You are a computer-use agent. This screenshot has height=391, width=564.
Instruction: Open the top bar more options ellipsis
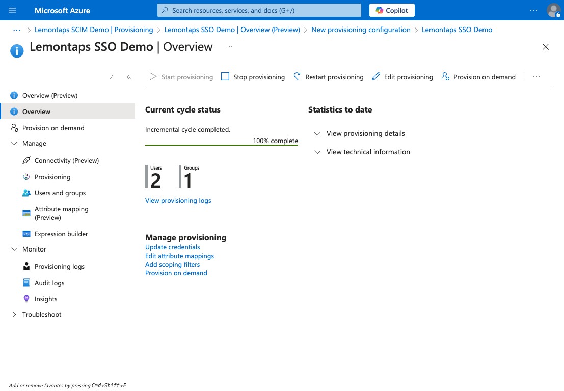pyautogui.click(x=533, y=10)
